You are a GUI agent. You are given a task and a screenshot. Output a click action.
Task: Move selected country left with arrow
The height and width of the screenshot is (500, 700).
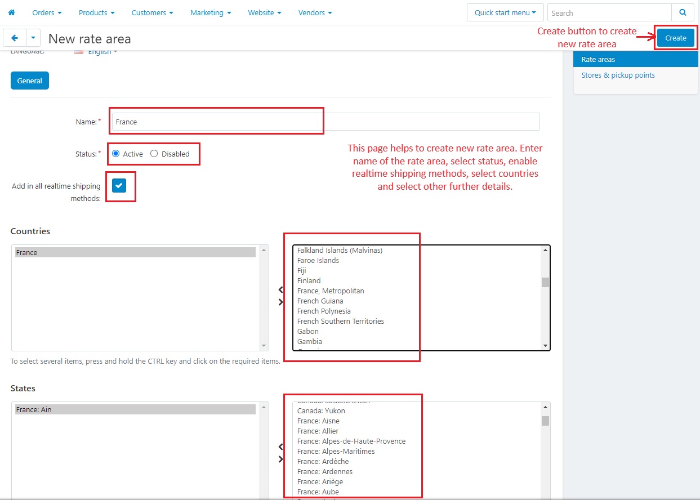[280, 290]
